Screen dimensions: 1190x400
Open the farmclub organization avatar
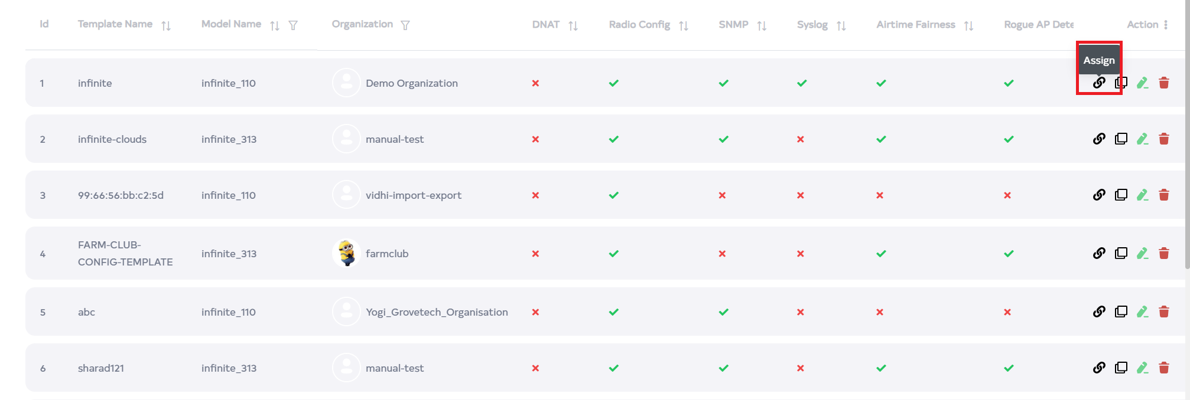pyautogui.click(x=346, y=254)
